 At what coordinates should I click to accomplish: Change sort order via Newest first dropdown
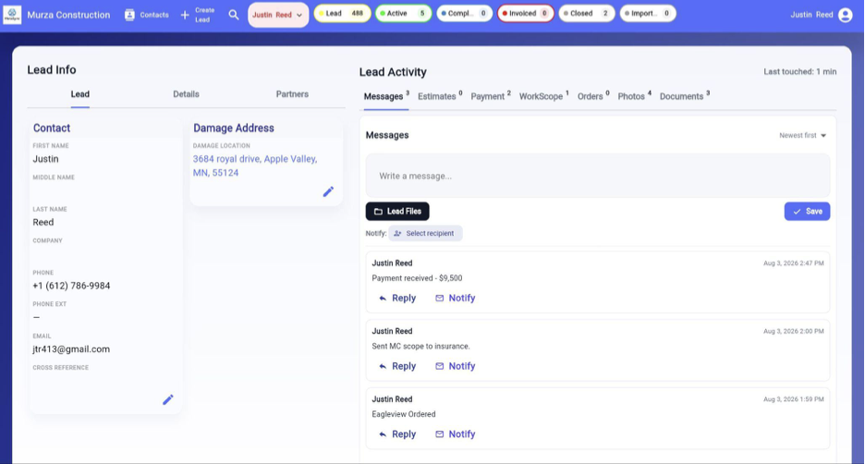point(803,135)
